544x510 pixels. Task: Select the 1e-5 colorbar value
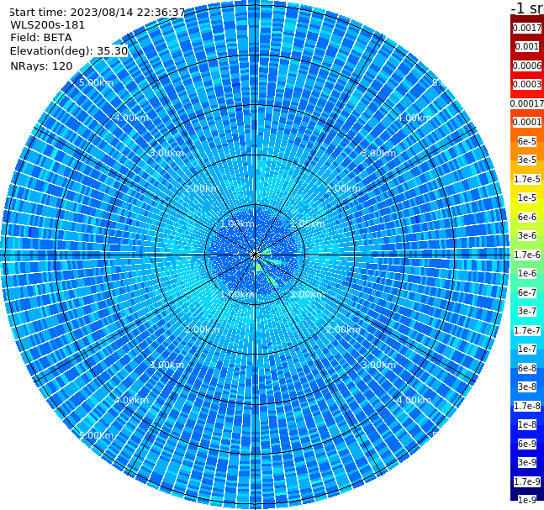(527, 197)
